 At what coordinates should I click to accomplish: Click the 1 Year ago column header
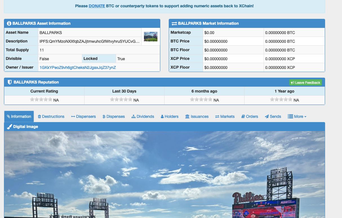[285, 91]
